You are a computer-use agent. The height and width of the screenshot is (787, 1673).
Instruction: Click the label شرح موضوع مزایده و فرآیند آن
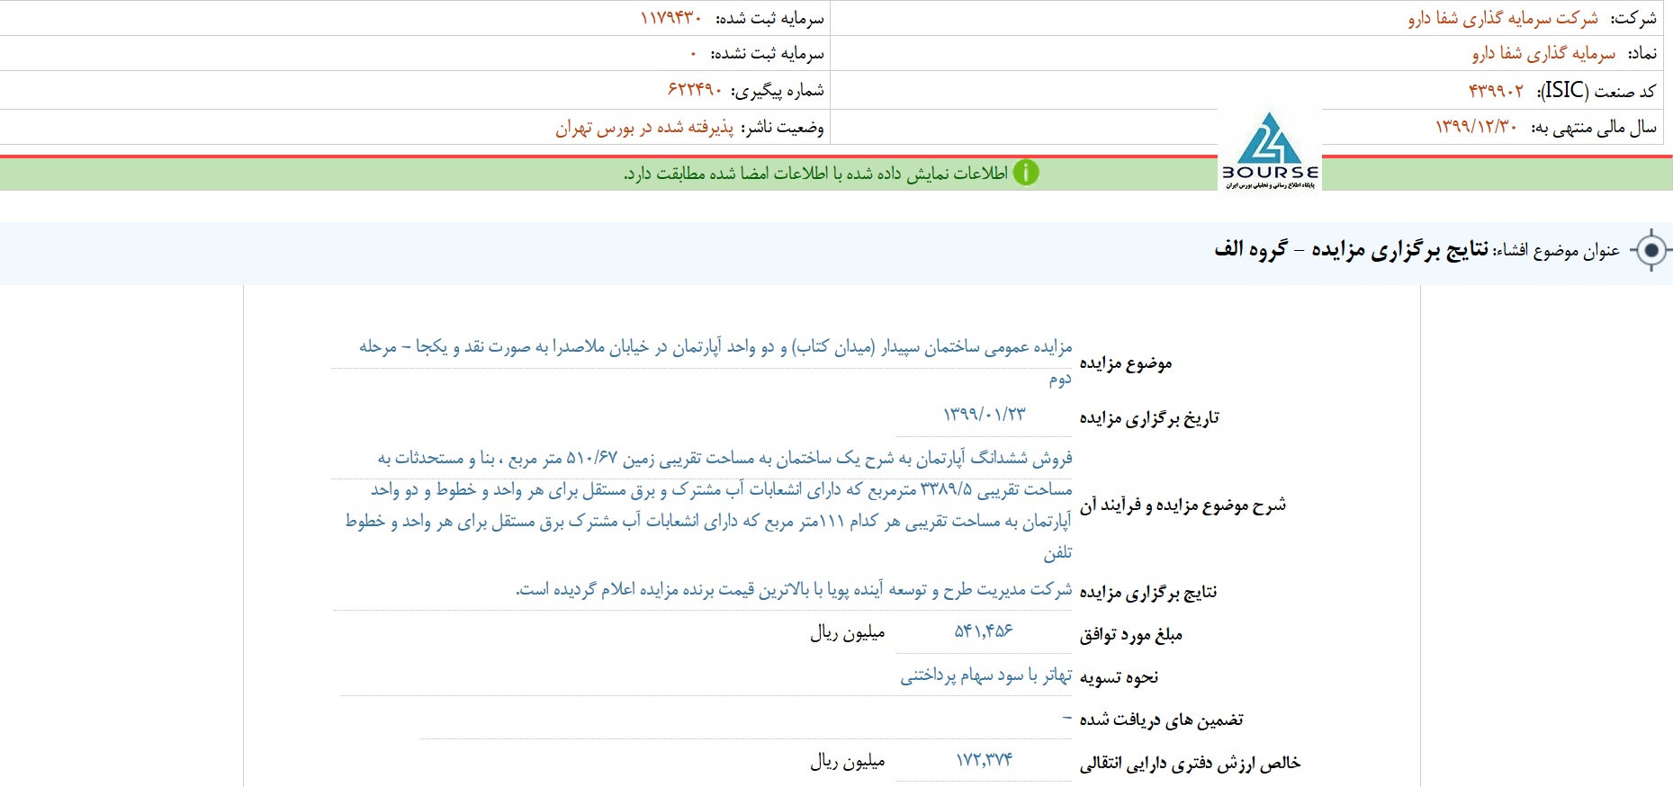coord(1183,505)
